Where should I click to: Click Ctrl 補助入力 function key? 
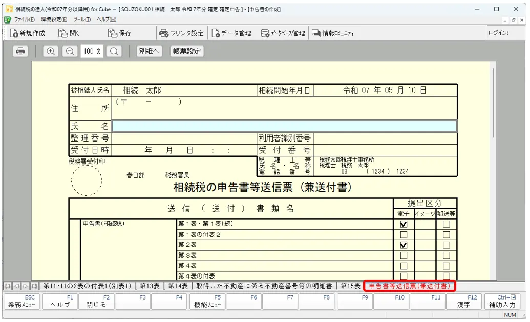click(503, 302)
